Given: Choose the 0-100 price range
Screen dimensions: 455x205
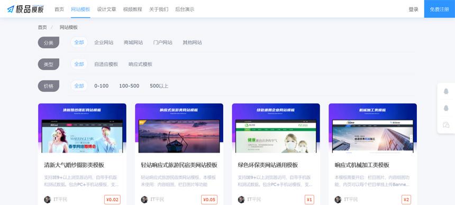Looking at the screenshot, I should (x=102, y=86).
